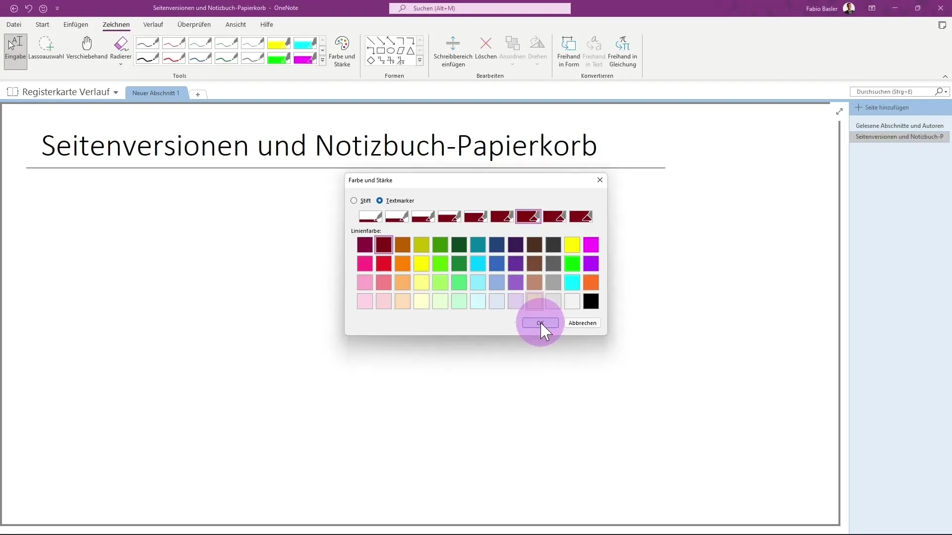Open Farbe und Stärke ribbon button

[342, 52]
